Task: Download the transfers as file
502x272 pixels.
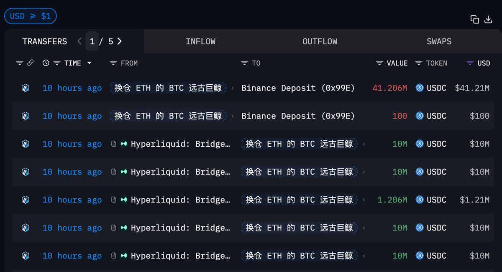Action: click(x=488, y=19)
